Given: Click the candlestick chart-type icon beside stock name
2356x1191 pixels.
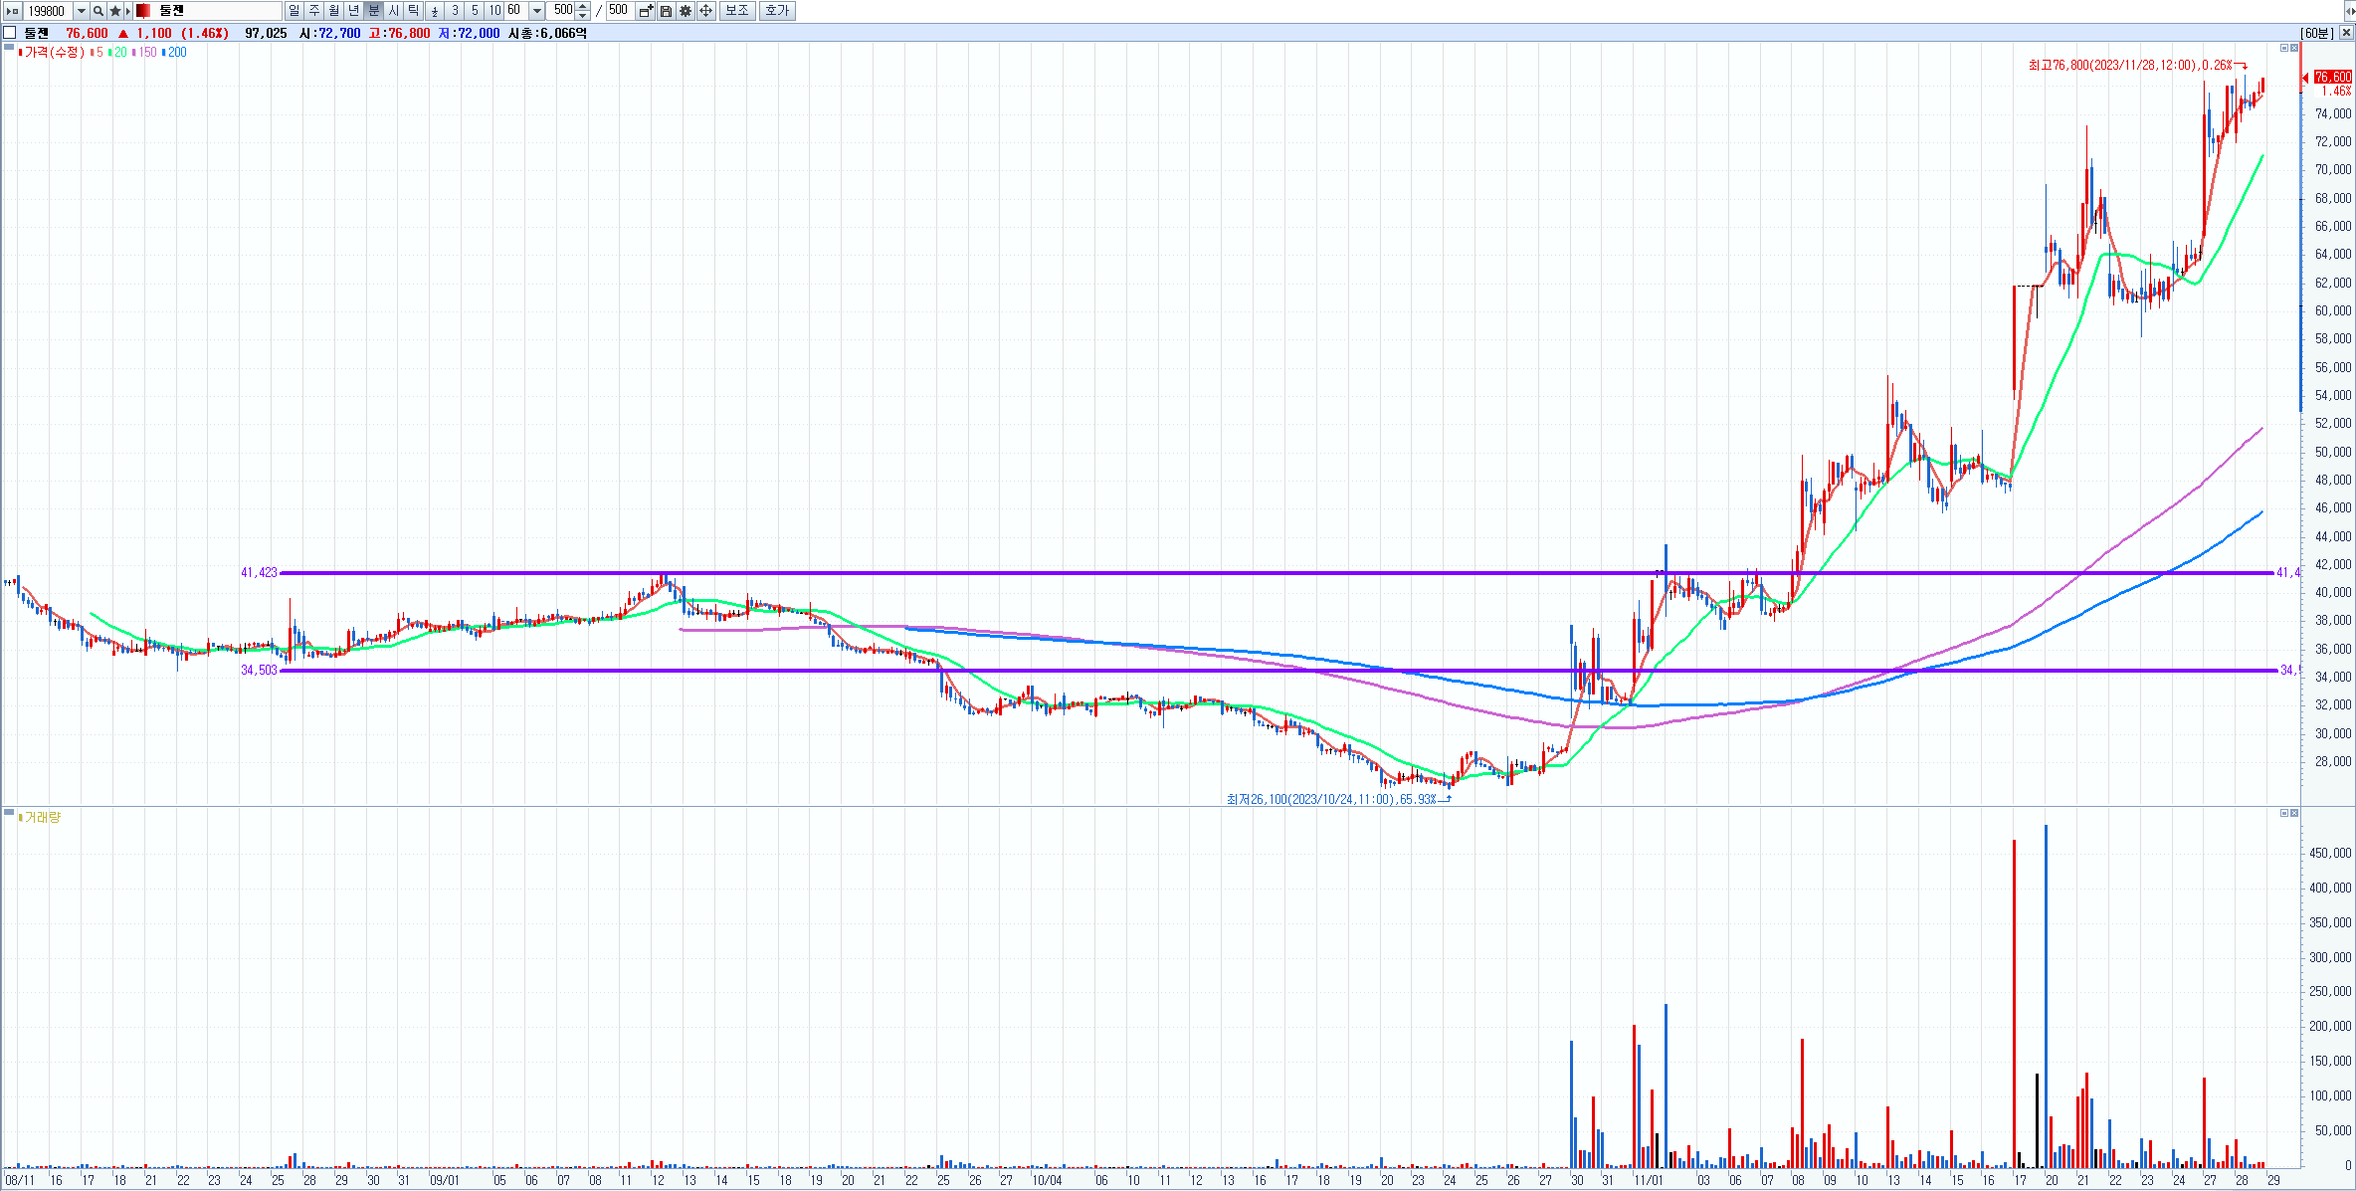Looking at the screenshot, I should point(143,11).
